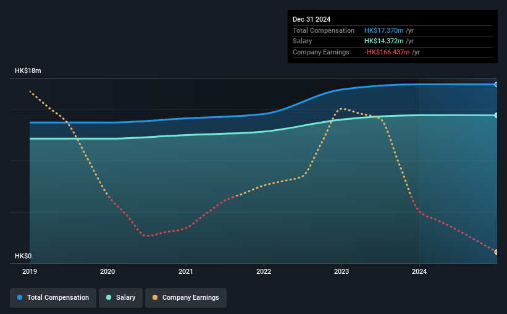This screenshot has height=314, width=507.
Task: Click the Dec 31 2024 tooltip date
Action: pyautogui.click(x=311, y=19)
